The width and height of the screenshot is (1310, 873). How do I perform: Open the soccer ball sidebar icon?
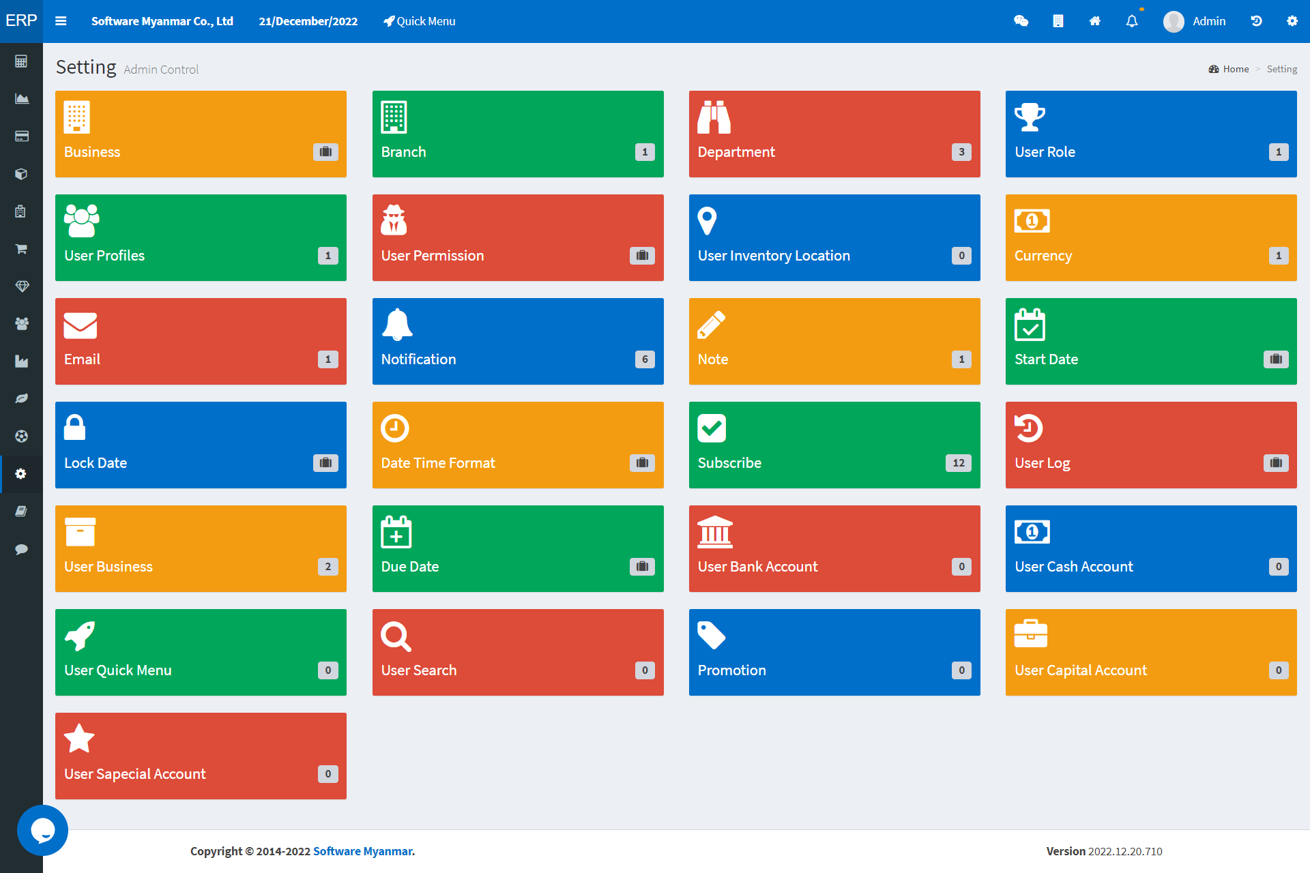click(x=21, y=436)
